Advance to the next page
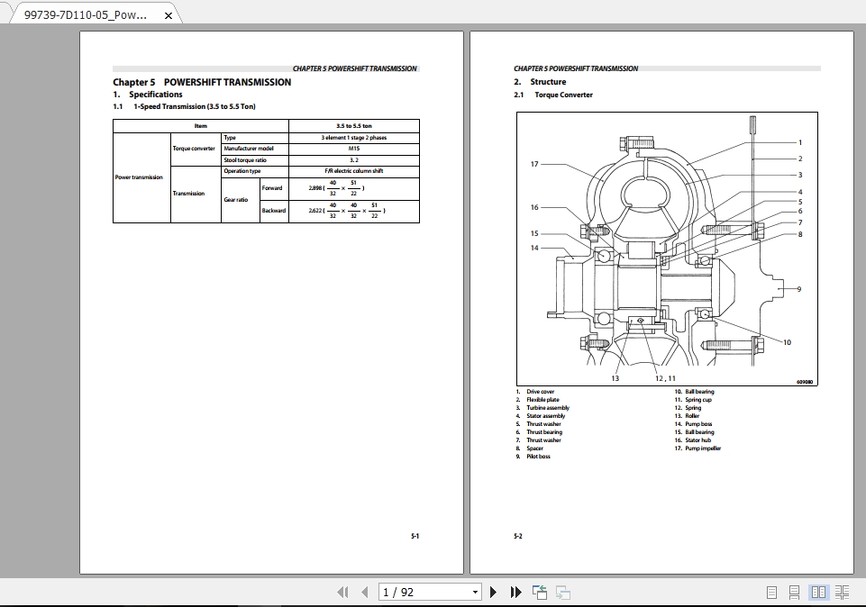Image resolution: width=866 pixels, height=607 pixels. pyautogui.click(x=493, y=592)
